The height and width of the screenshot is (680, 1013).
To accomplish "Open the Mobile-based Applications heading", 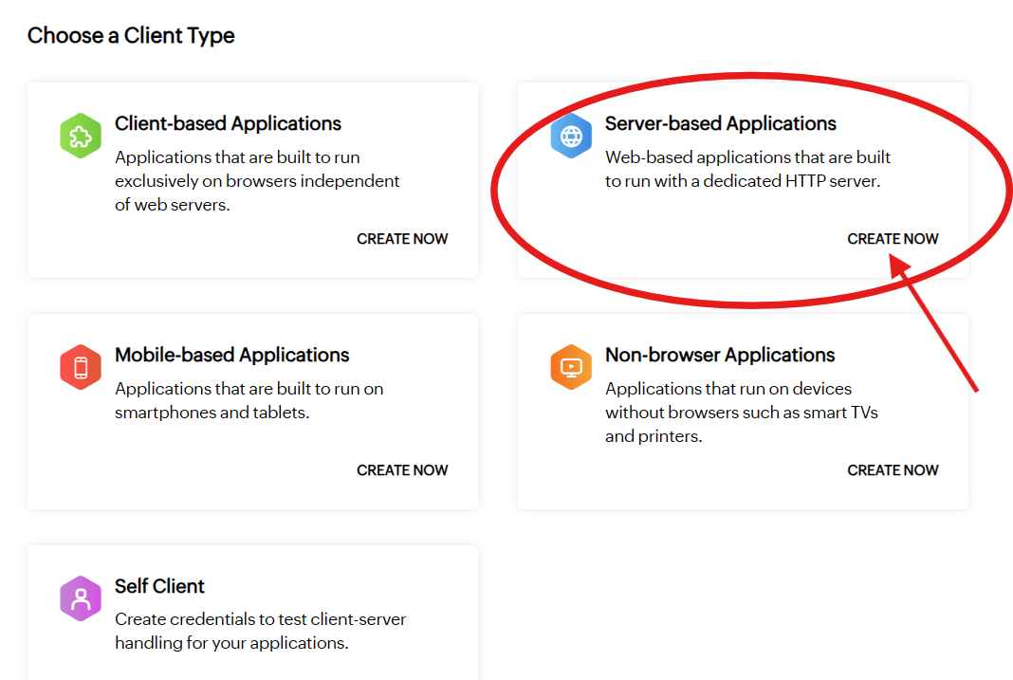I will [x=231, y=355].
